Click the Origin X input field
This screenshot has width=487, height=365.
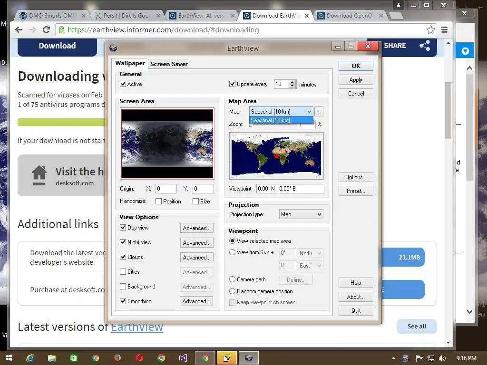pyautogui.click(x=166, y=188)
